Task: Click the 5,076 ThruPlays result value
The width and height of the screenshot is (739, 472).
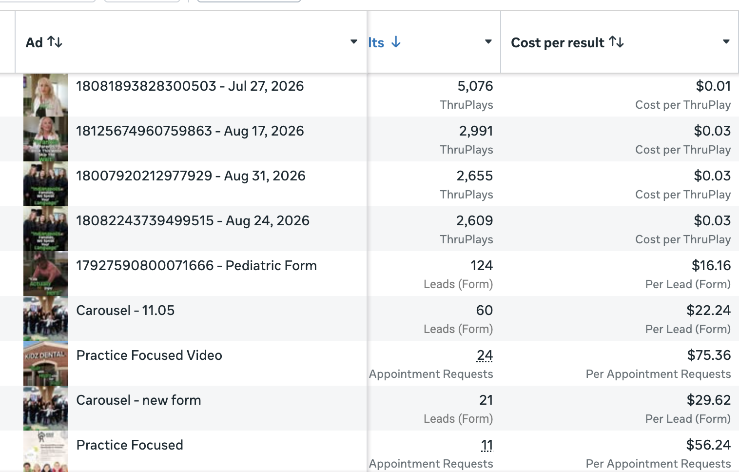Action: tap(475, 86)
